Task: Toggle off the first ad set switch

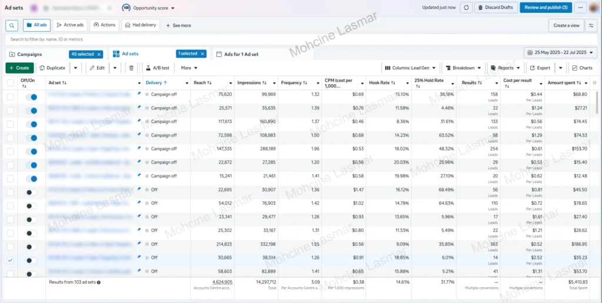Action: [31, 94]
